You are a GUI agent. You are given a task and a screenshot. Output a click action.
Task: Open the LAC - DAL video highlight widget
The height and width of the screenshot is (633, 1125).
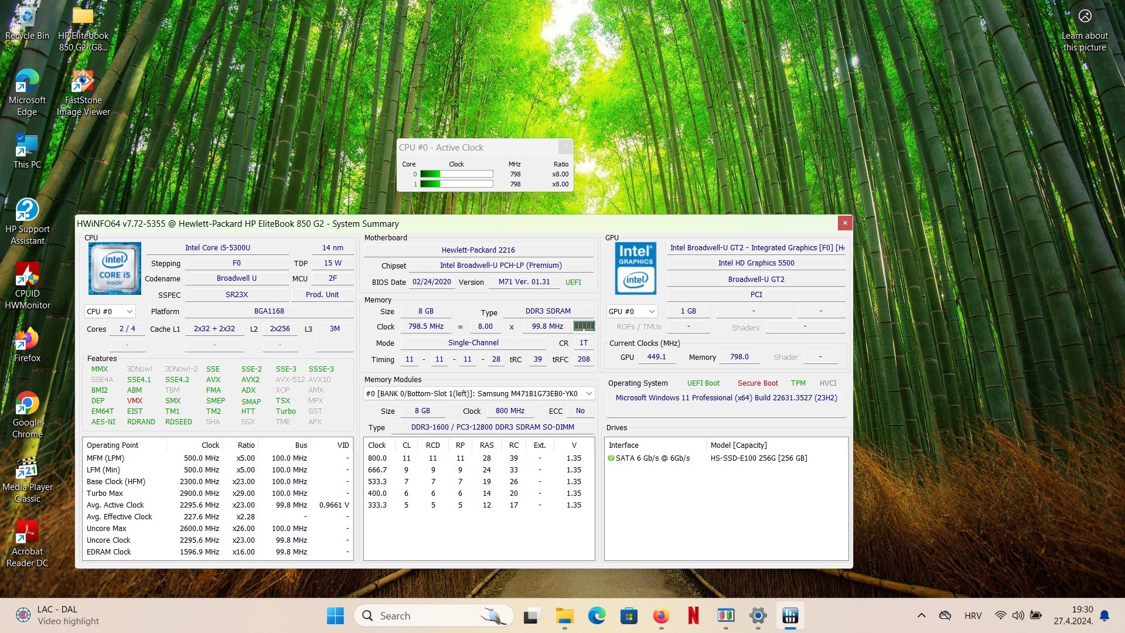pyautogui.click(x=57, y=615)
